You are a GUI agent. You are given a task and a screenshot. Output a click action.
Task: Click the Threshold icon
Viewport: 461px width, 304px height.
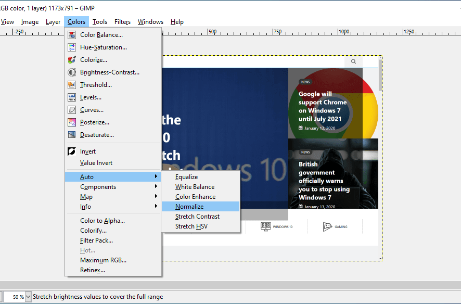72,85
